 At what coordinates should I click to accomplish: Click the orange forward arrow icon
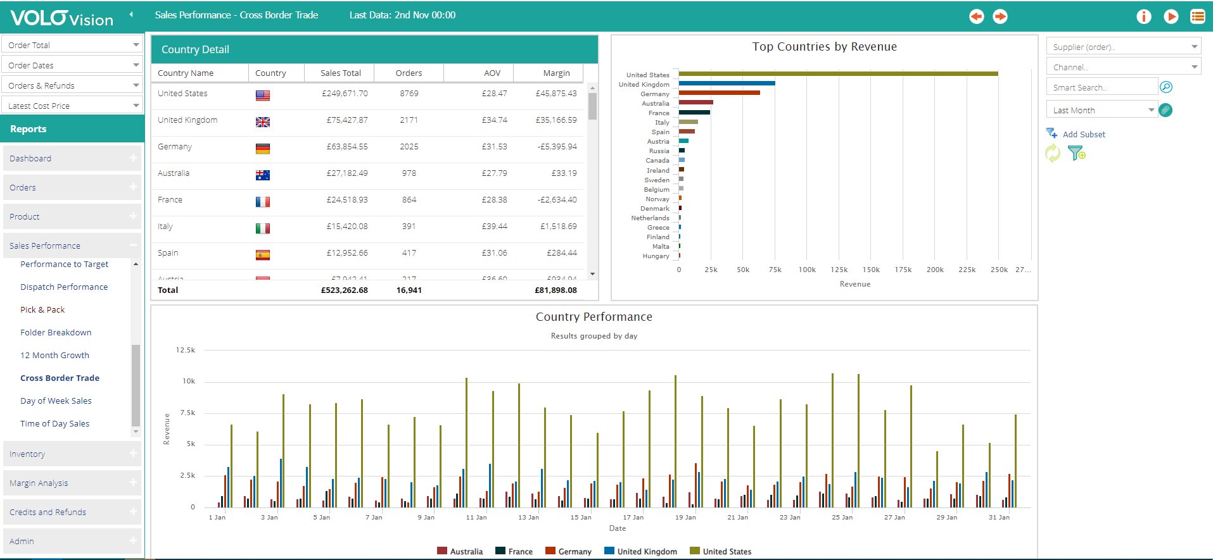coord(1000,16)
